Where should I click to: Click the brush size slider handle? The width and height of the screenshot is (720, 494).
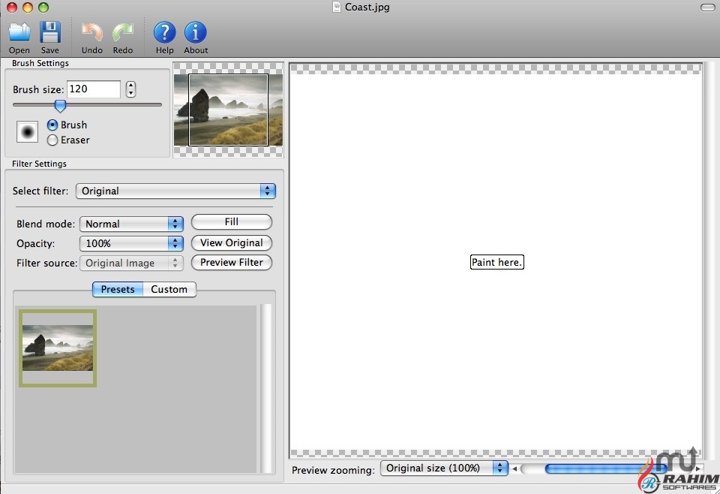pyautogui.click(x=60, y=106)
